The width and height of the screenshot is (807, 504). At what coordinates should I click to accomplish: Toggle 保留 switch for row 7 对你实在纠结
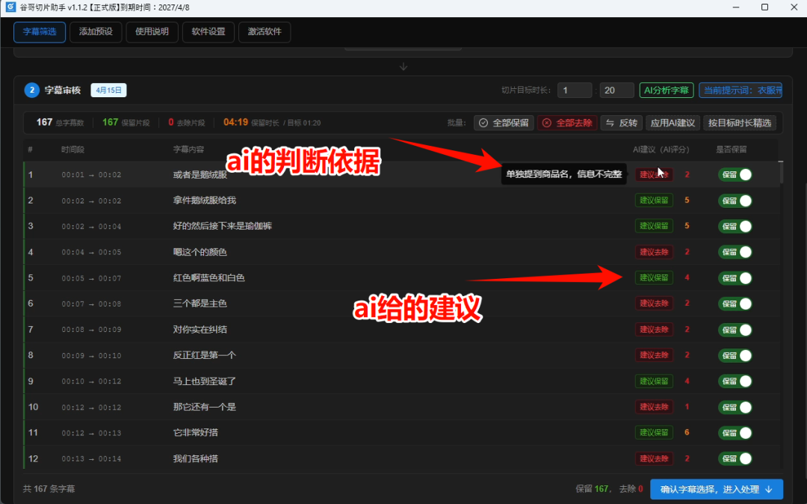[x=735, y=330]
